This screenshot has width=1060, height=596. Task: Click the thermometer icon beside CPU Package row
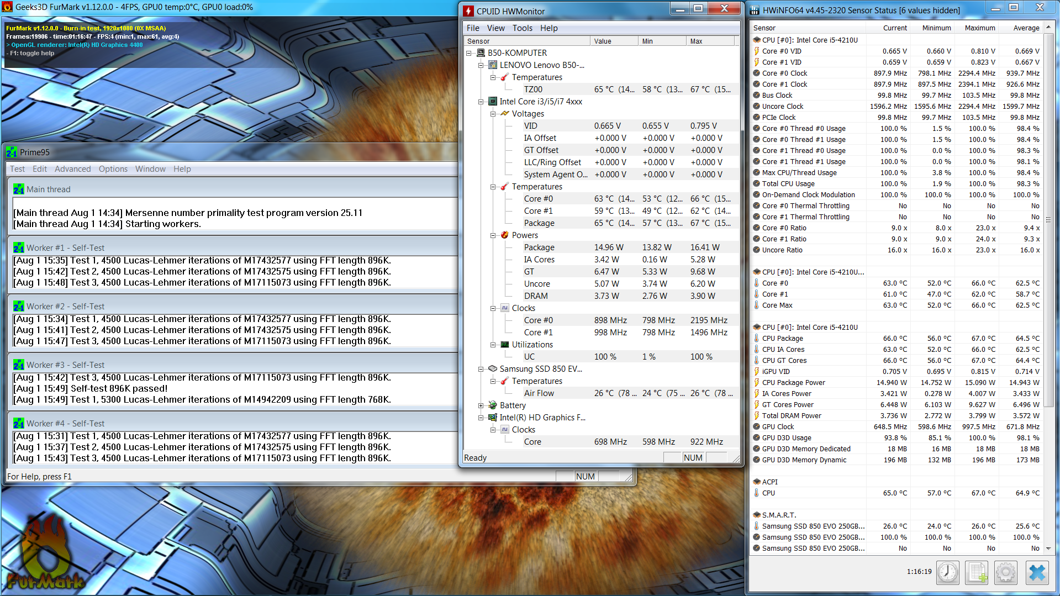(757, 339)
